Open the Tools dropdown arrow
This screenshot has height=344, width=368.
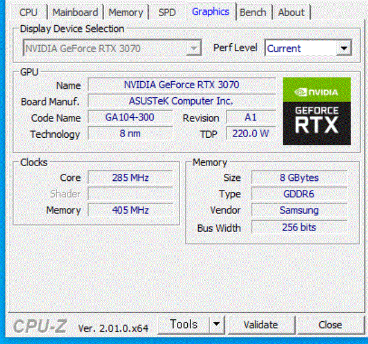(x=216, y=325)
